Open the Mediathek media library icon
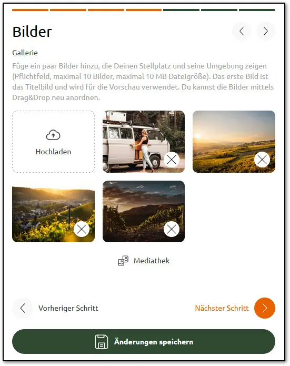This screenshot has width=290, height=366. [123, 261]
